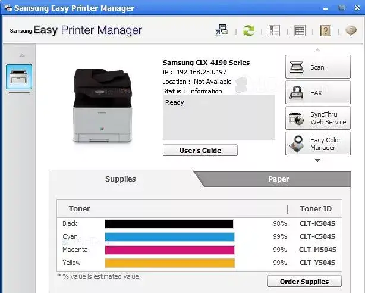This screenshot has height=293, width=365.
Task: Click the title bar printer app icon
Action: [8, 8]
